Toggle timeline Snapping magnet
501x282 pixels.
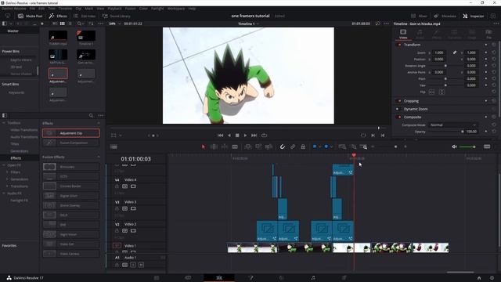[283, 146]
